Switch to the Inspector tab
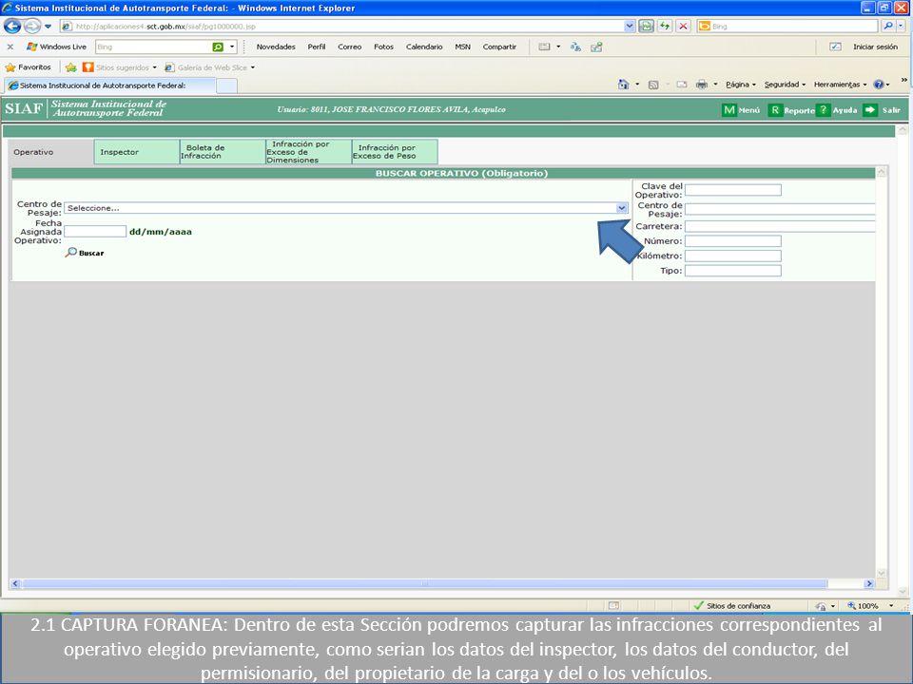913x684 pixels. [136, 152]
